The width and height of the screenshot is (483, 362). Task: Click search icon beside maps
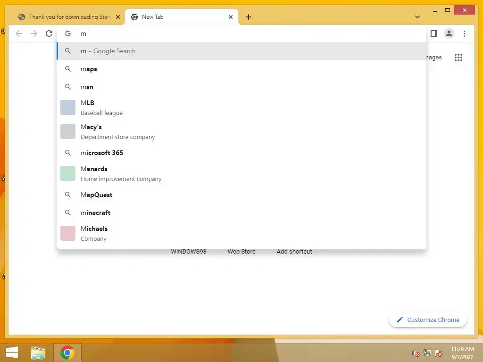click(x=68, y=69)
